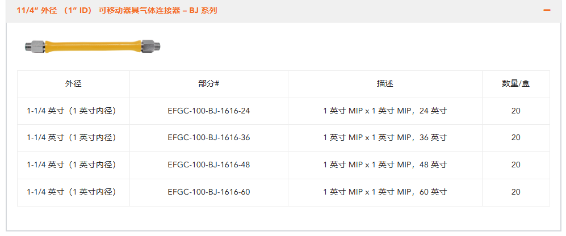566x236 pixels.
Task: Click the 数量/盒 column header
Action: point(516,84)
